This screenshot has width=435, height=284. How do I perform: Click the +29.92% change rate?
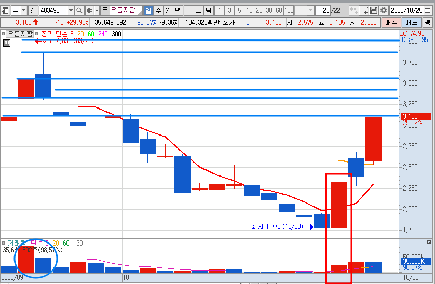point(78,22)
